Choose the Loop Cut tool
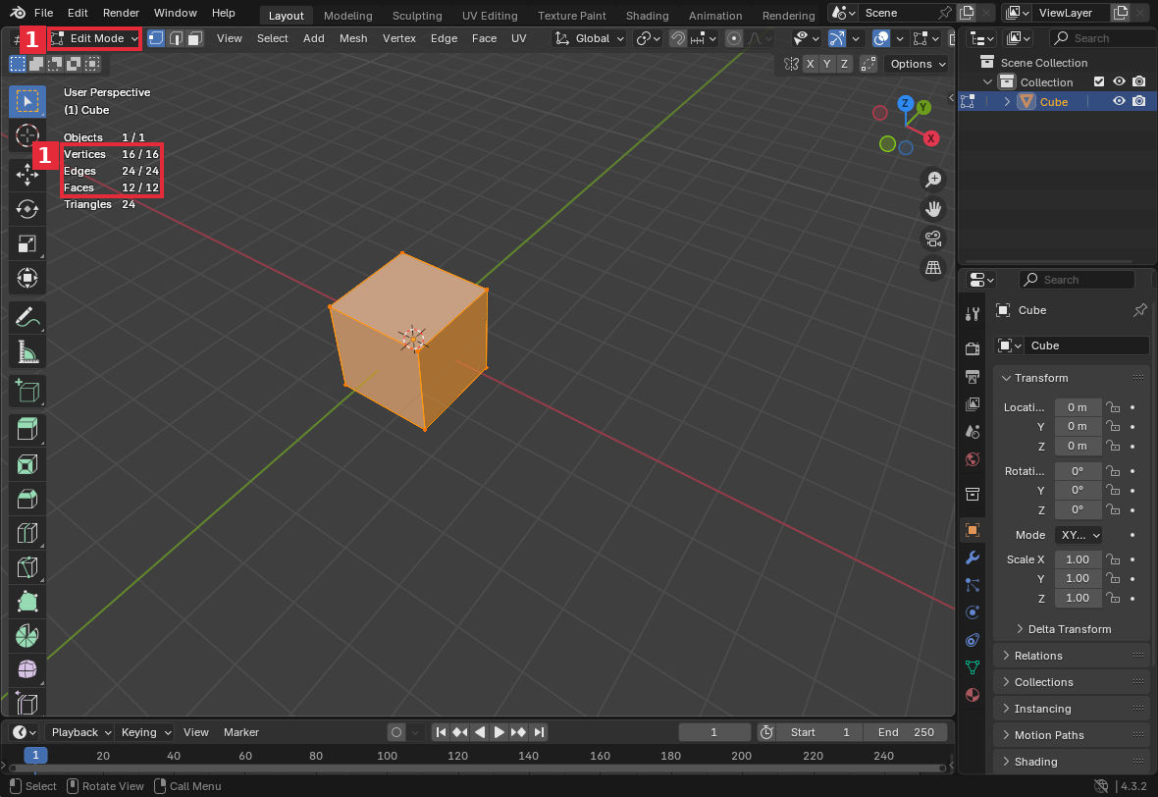 (x=27, y=533)
